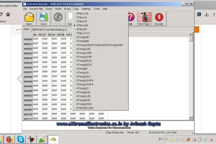Choose the ATmega8 chip entry
216x144 pixels.
tap(100, 69)
